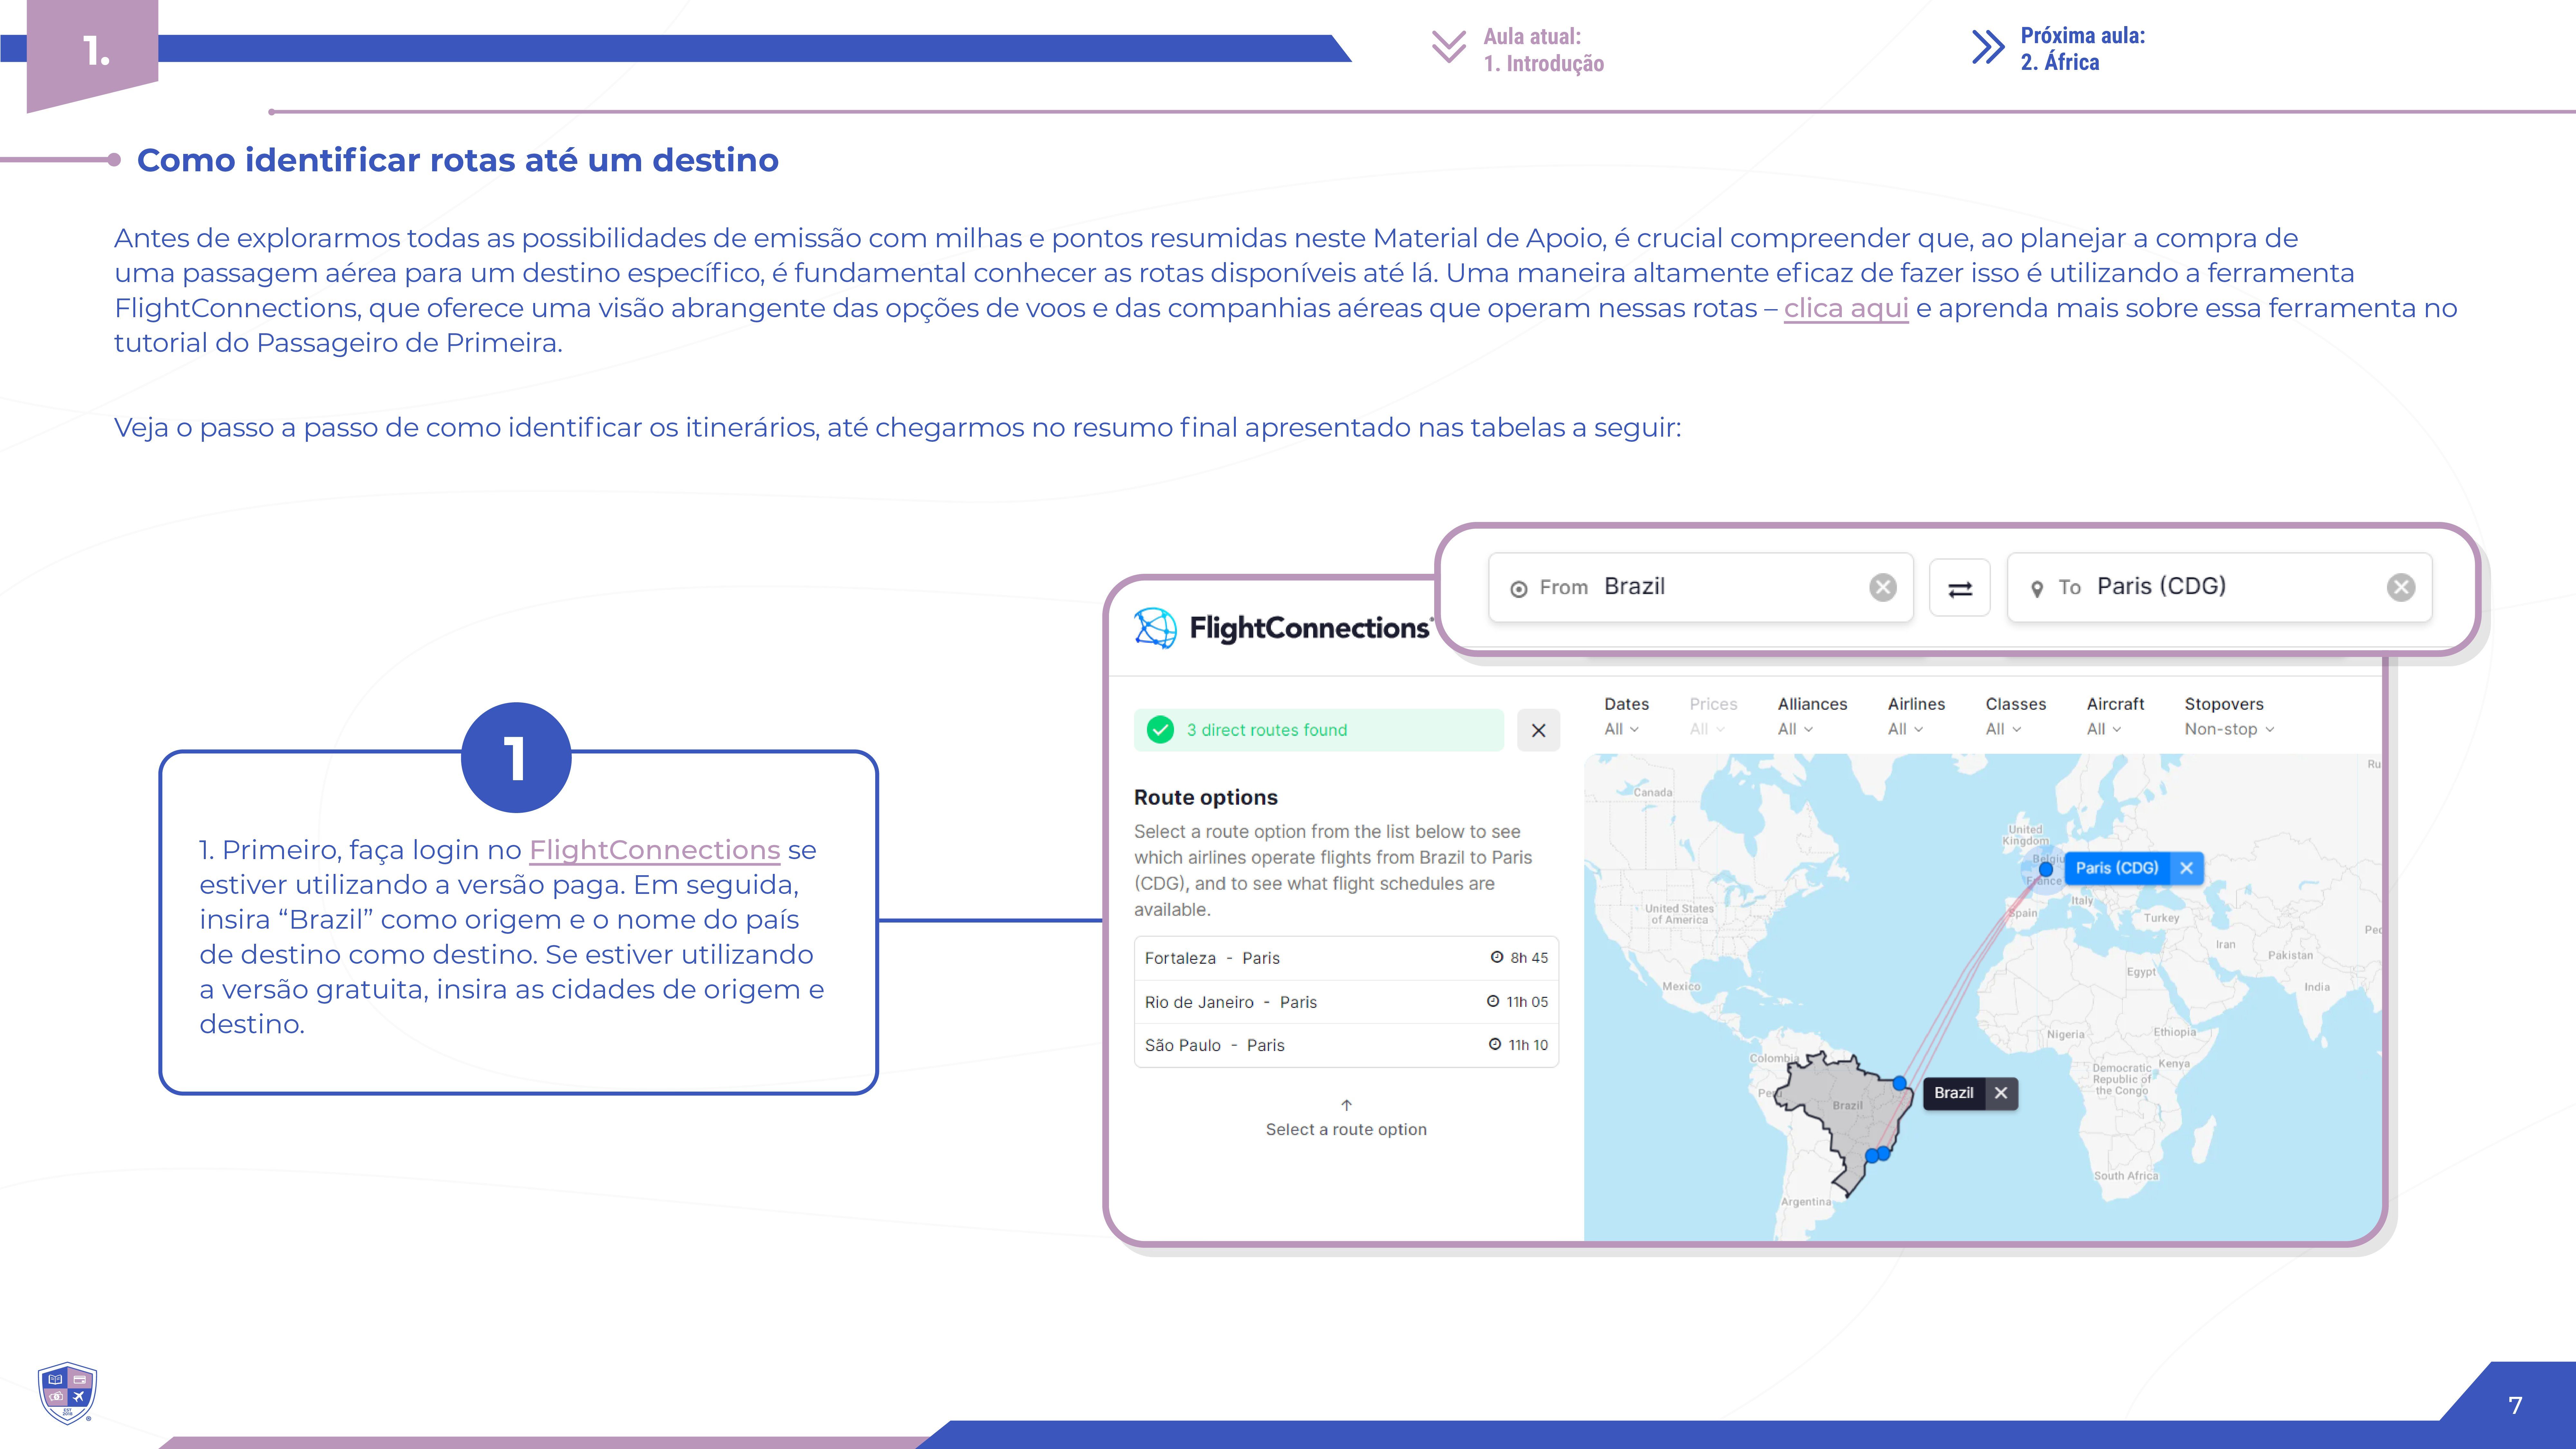Screen dimensions: 2576x1449
Task: Swap origin and destination arrows
Action: [x=1960, y=588]
